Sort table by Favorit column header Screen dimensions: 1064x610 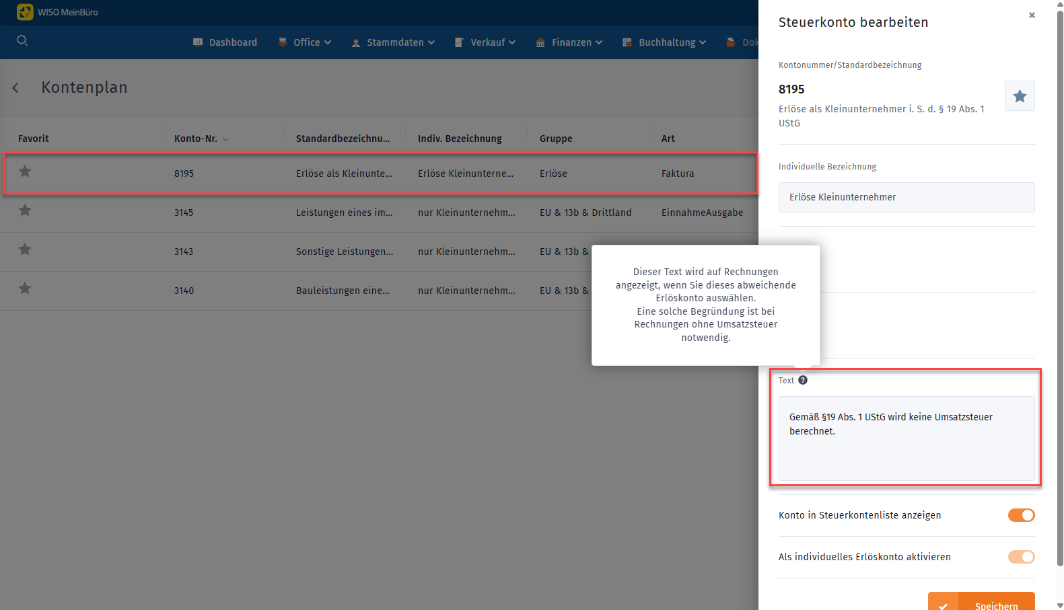pyautogui.click(x=34, y=139)
